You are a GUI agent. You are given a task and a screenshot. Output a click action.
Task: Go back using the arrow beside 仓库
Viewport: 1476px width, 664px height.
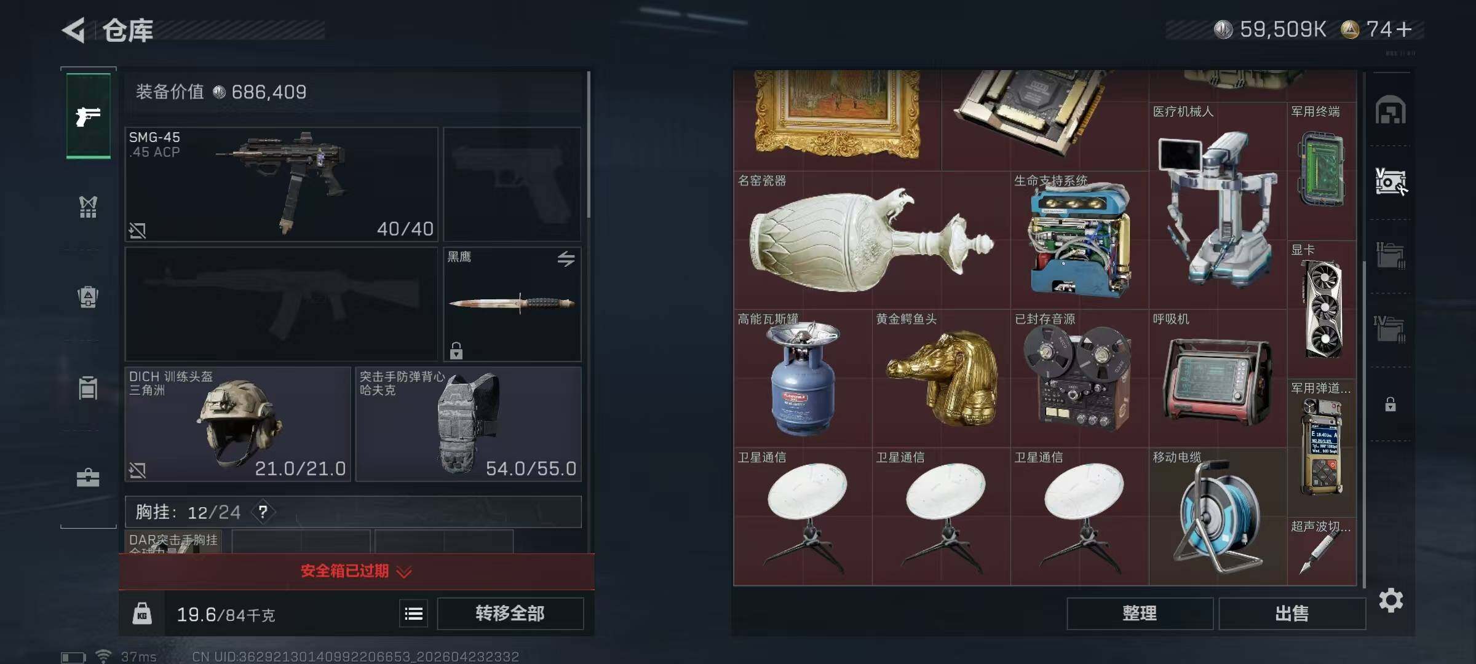74,30
